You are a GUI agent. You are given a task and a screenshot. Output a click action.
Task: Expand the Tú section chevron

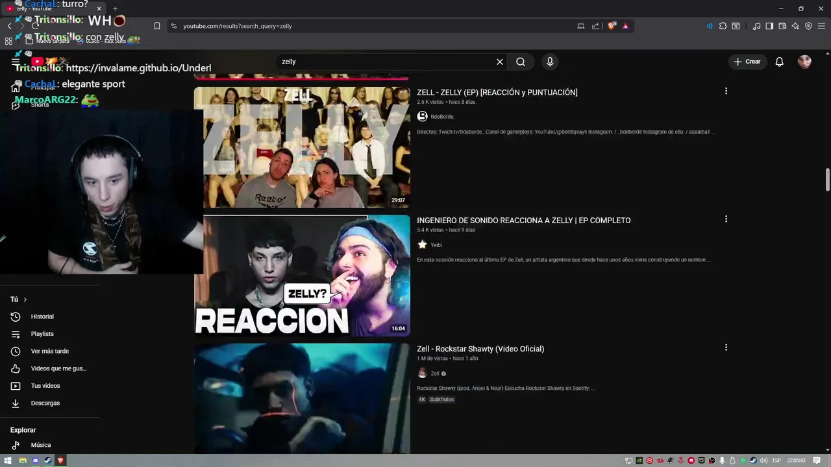click(25, 300)
